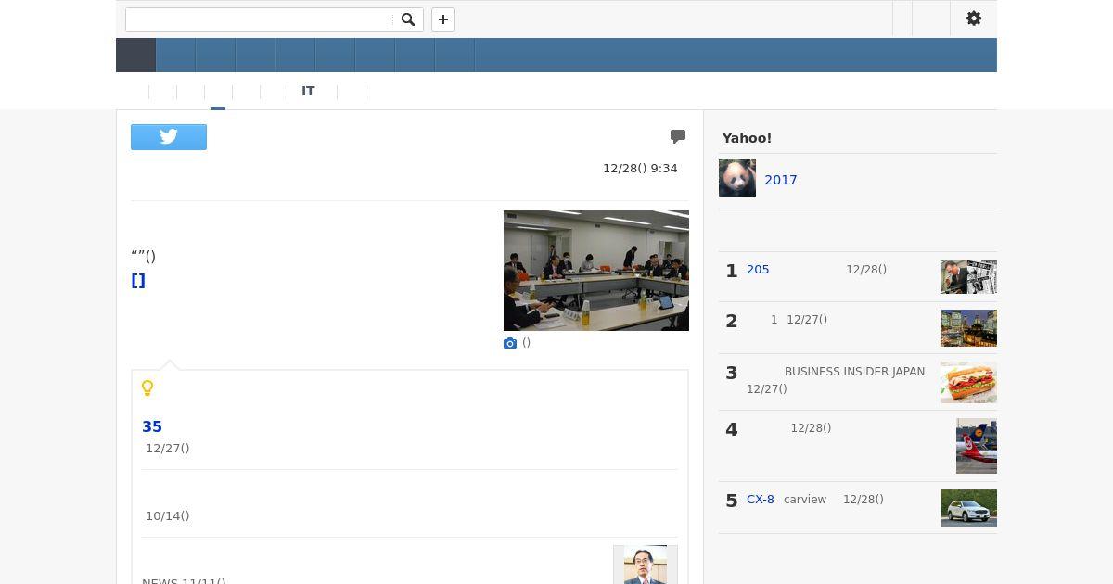Open the white car thumbnail in ranking 5
Image resolution: width=1113 pixels, height=584 pixels.
pyautogui.click(x=969, y=508)
